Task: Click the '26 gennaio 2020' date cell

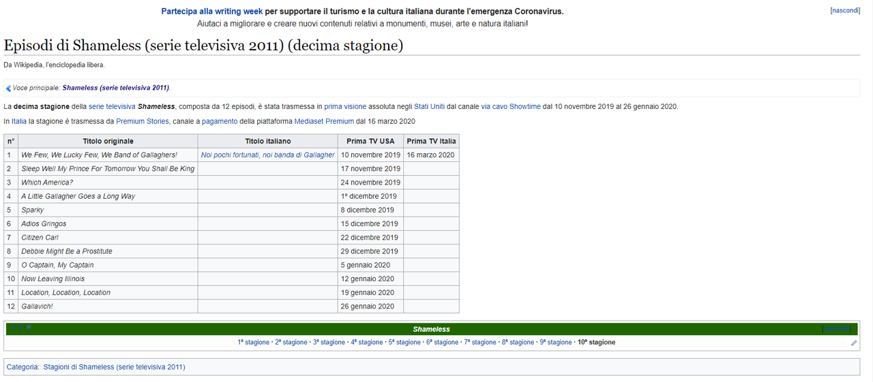Action: click(x=371, y=306)
